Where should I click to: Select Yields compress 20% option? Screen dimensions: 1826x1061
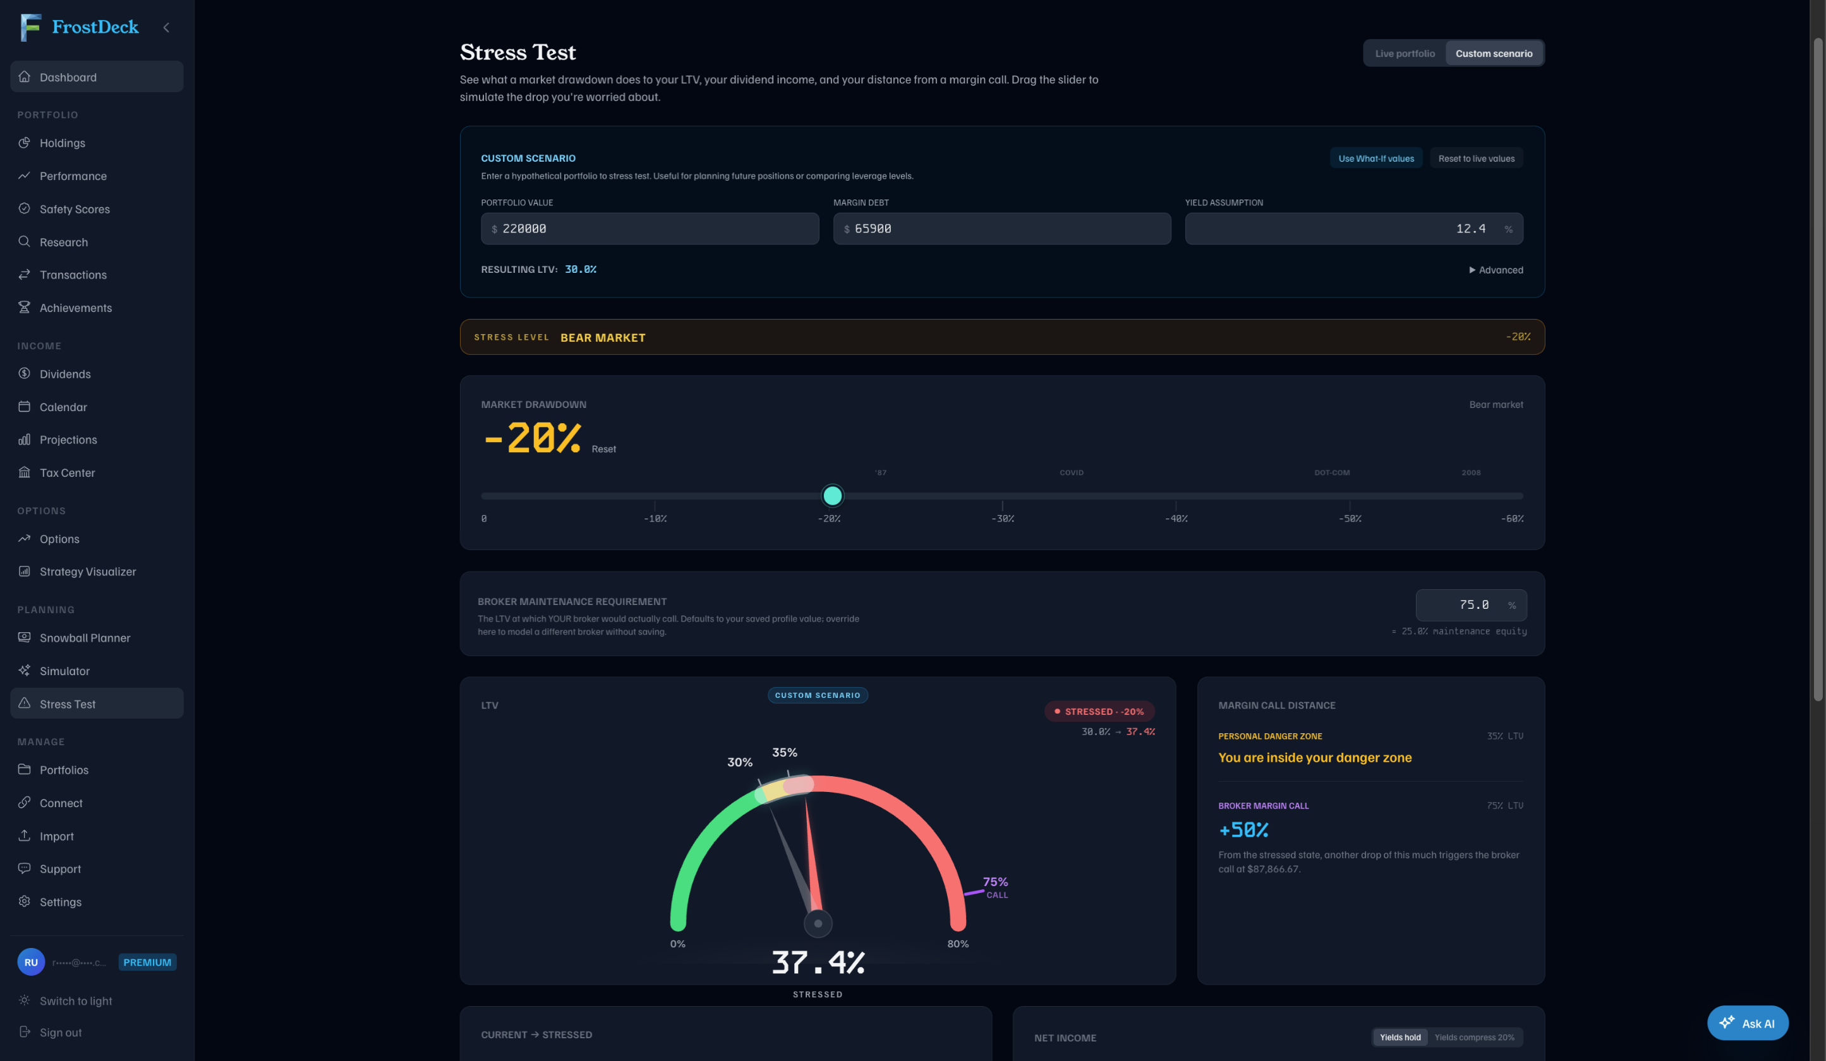1474,1037
